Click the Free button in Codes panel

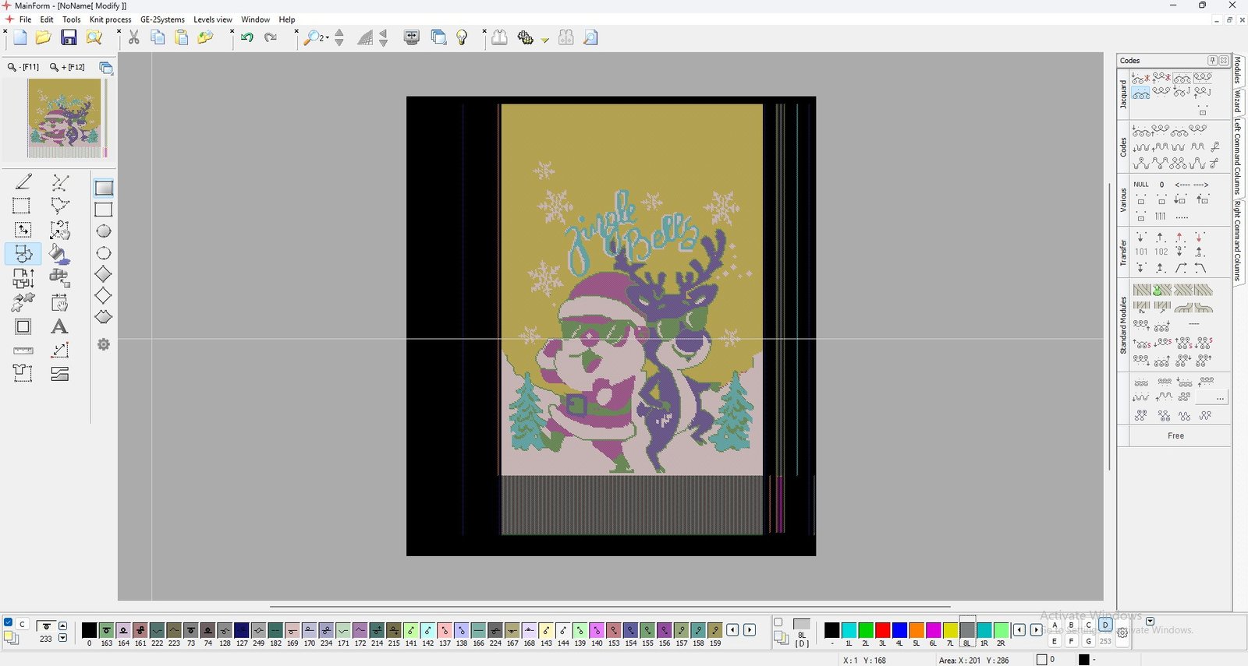pyautogui.click(x=1175, y=436)
